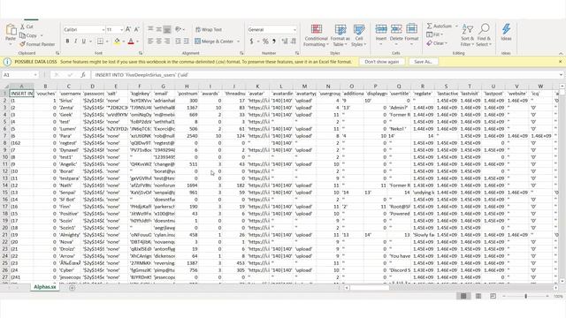
Task: Toggle Wrap Text
Action: coord(209,29)
